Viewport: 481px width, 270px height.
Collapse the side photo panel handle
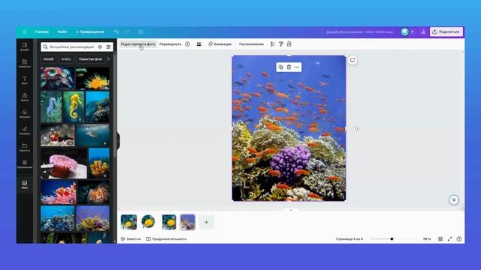click(118, 141)
